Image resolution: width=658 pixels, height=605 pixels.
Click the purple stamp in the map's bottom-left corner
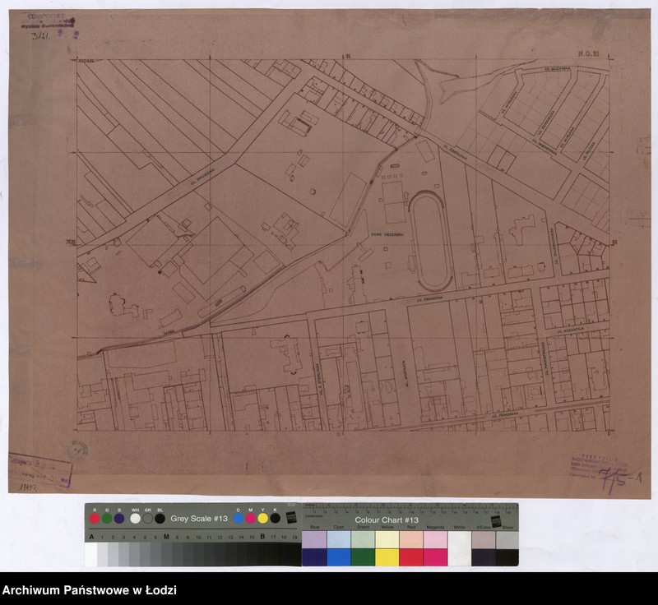[x=40, y=470]
